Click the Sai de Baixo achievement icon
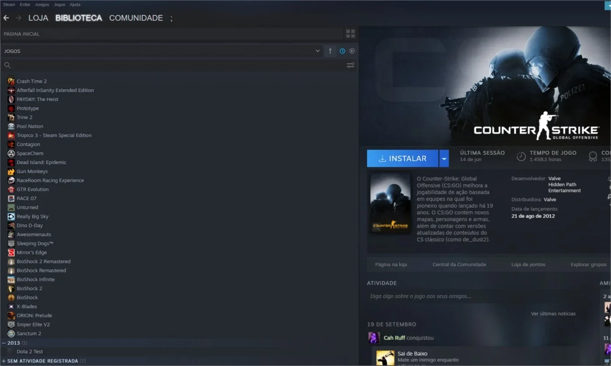 coord(385,358)
